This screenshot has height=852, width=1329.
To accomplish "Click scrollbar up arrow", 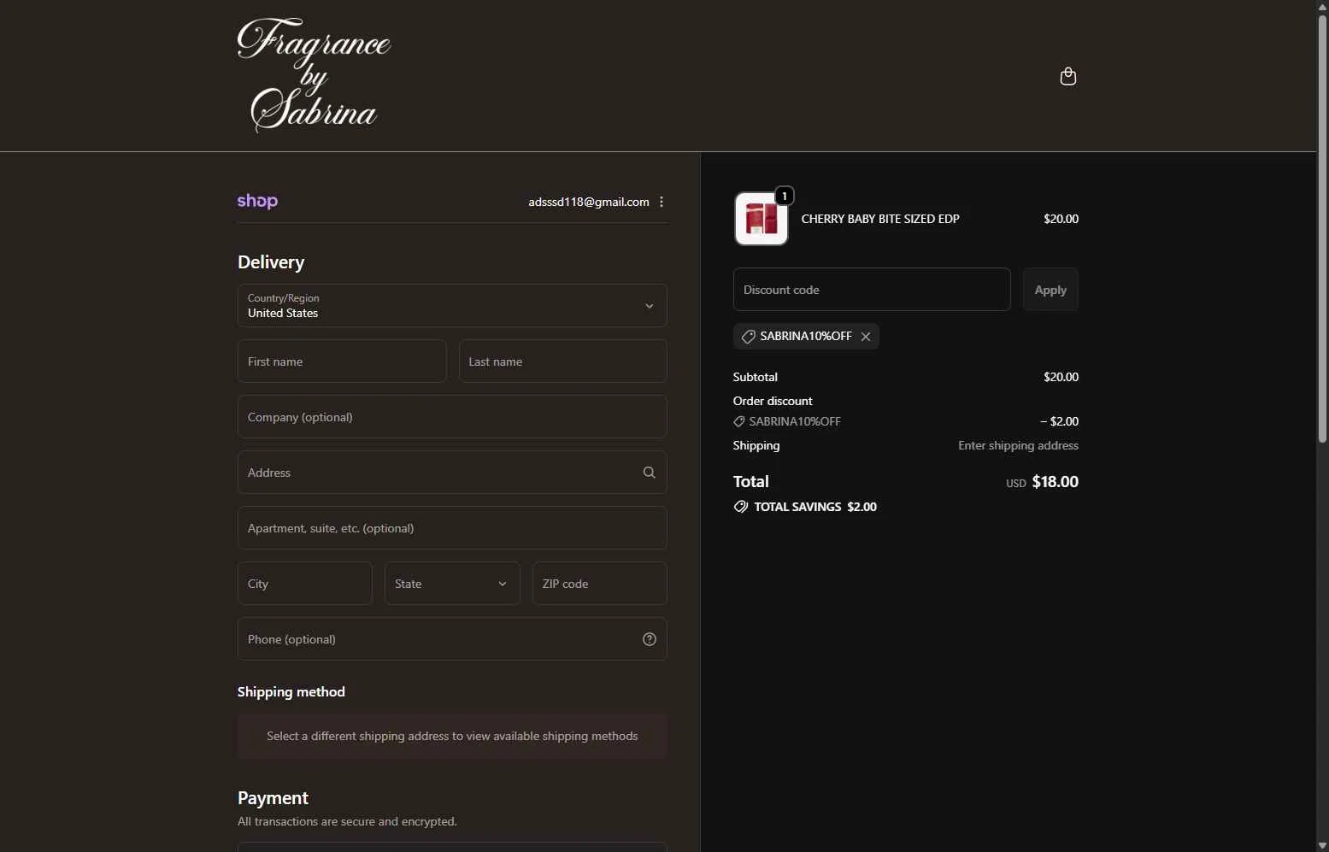I will [1322, 7].
